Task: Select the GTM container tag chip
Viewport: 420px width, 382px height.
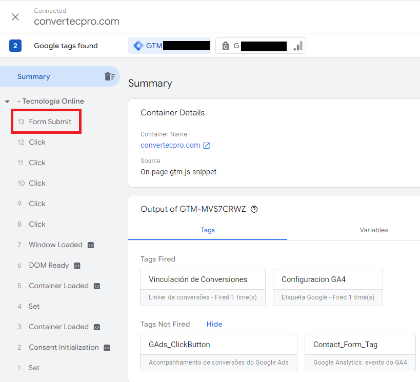Action: pos(170,46)
